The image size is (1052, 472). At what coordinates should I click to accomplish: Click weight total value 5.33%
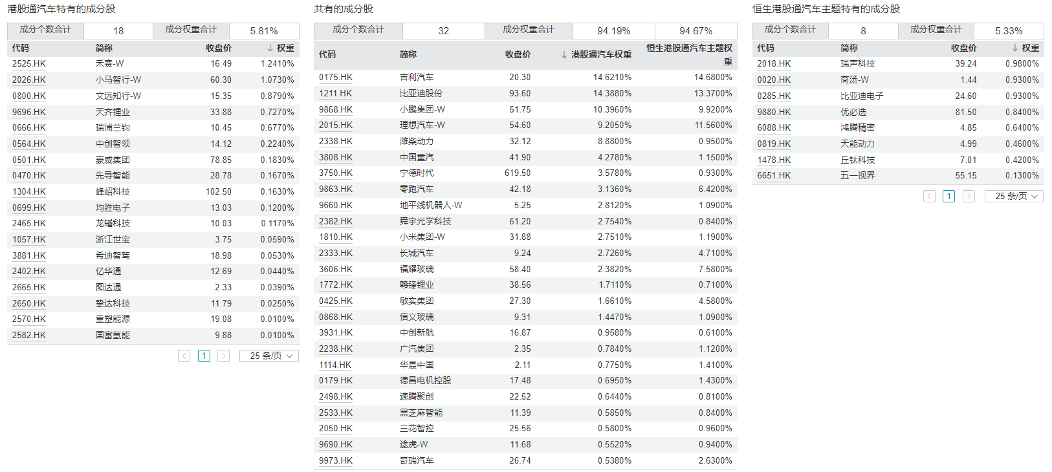click(1009, 31)
